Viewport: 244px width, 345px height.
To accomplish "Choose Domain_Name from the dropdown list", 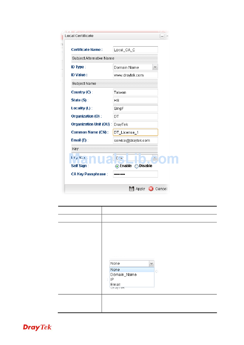I will click(132, 275).
